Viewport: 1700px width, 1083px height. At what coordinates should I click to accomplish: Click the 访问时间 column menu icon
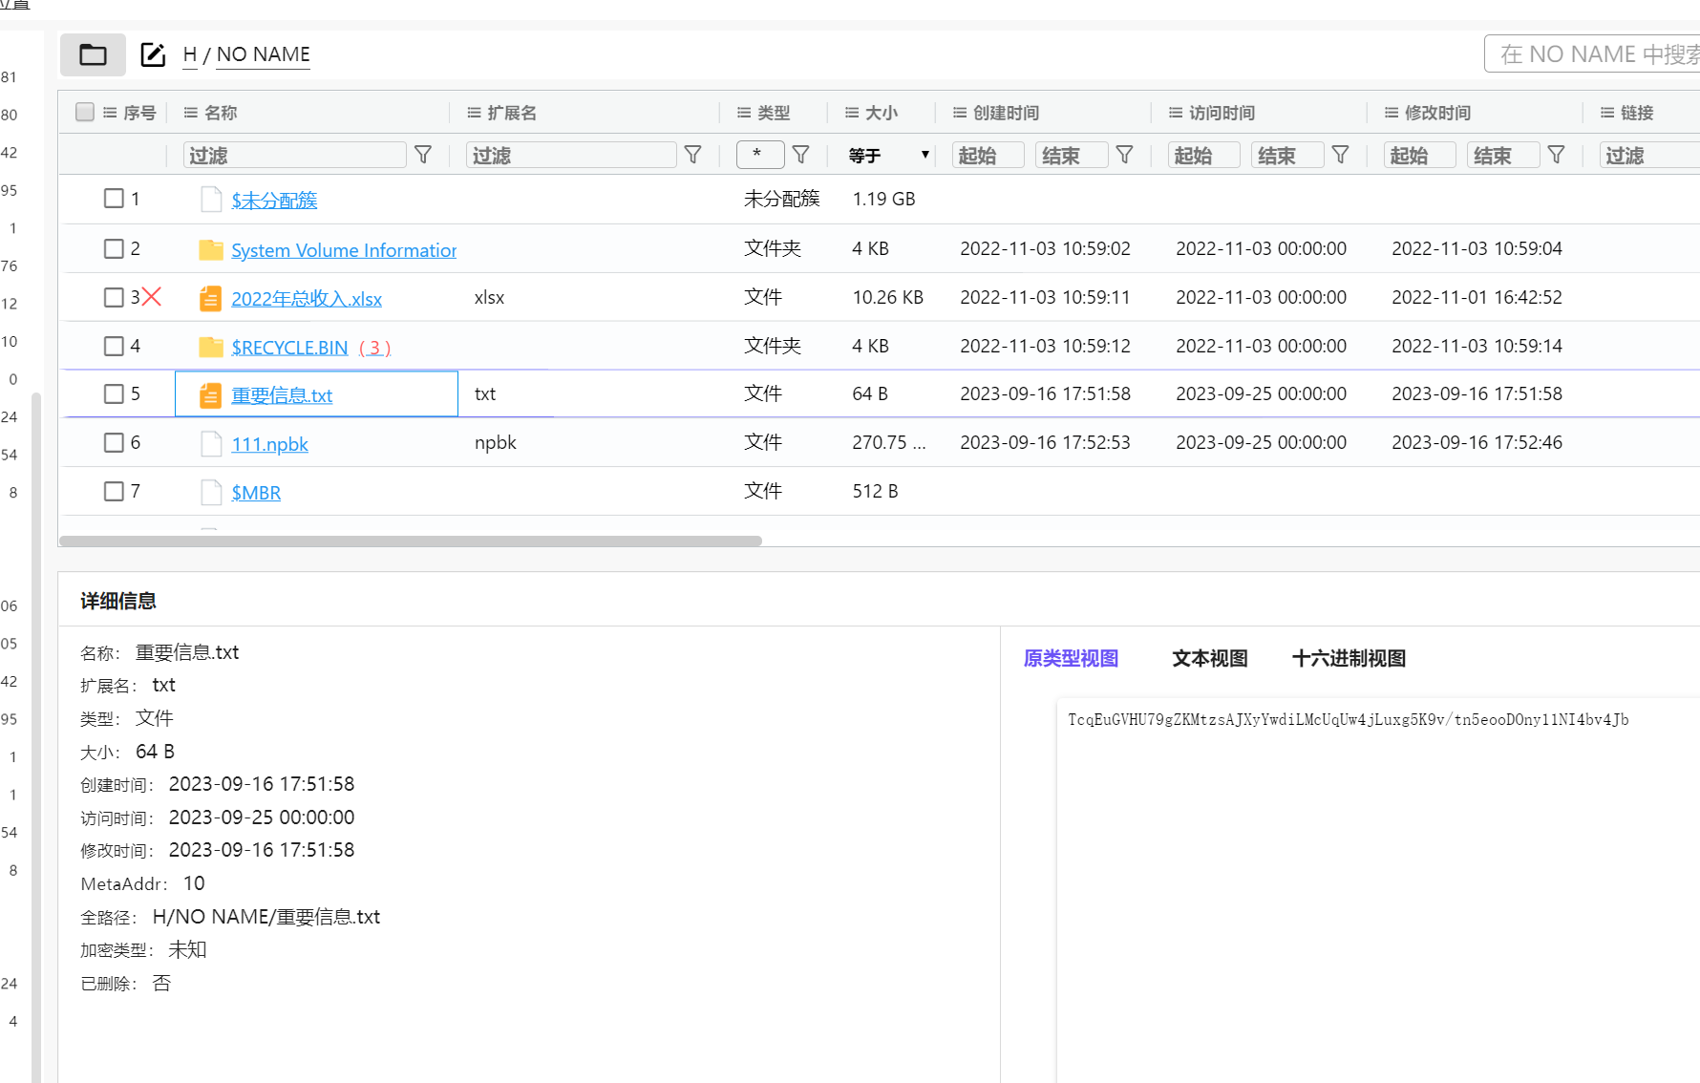tap(1176, 113)
